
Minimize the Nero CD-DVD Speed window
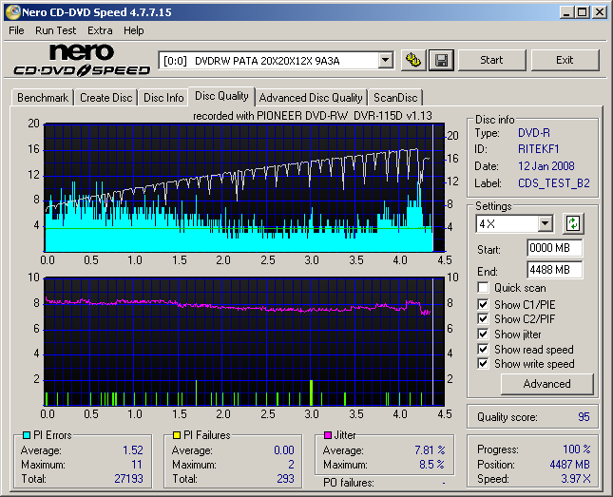point(566,12)
